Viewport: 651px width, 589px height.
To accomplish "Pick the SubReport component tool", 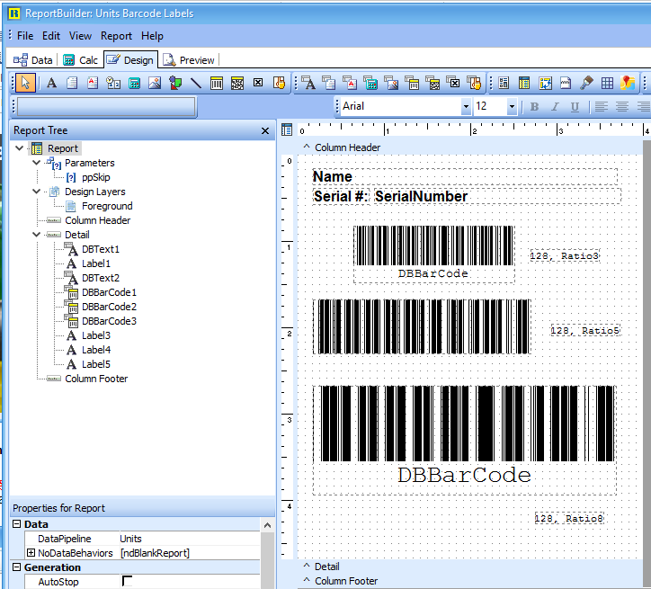I will (x=524, y=83).
